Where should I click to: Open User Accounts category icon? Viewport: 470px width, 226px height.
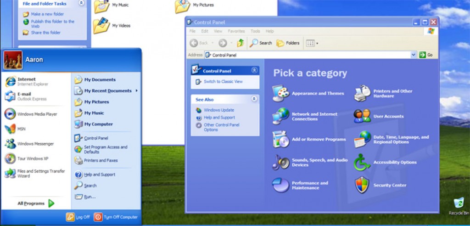tap(363, 116)
